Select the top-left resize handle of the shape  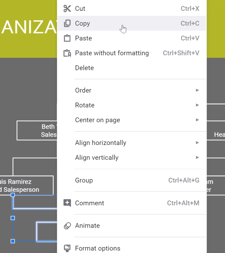click(x=13, y=195)
